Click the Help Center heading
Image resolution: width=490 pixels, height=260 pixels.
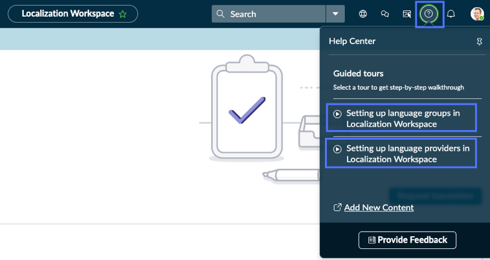coord(352,41)
